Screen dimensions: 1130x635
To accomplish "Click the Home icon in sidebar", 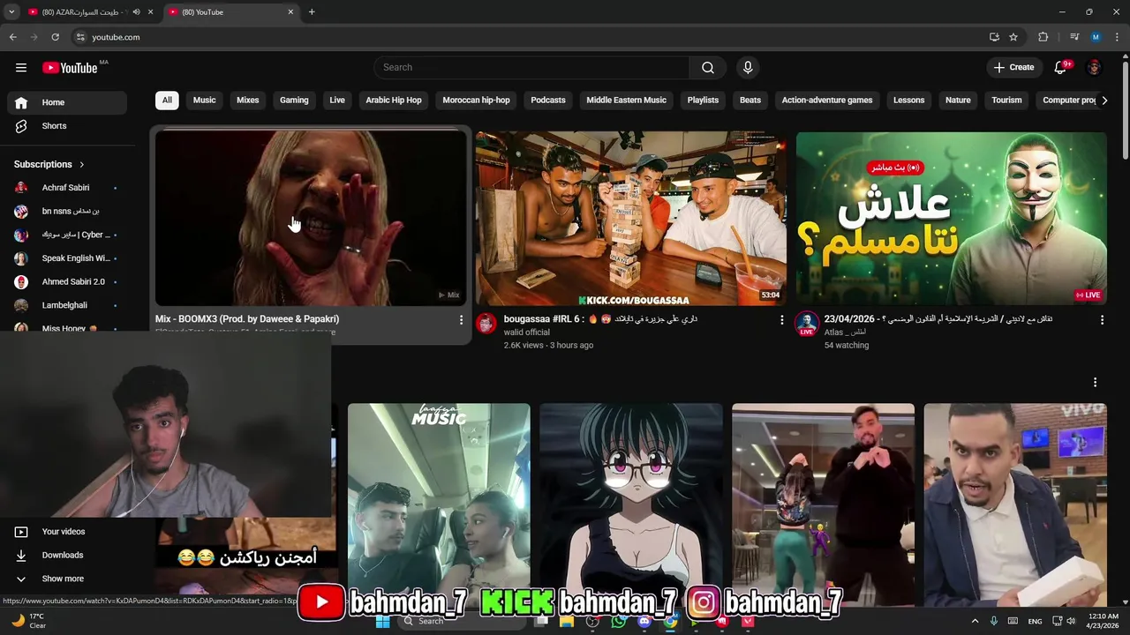I will point(21,102).
